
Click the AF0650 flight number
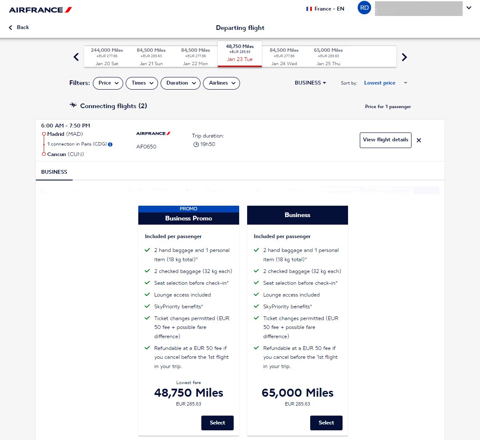(146, 147)
